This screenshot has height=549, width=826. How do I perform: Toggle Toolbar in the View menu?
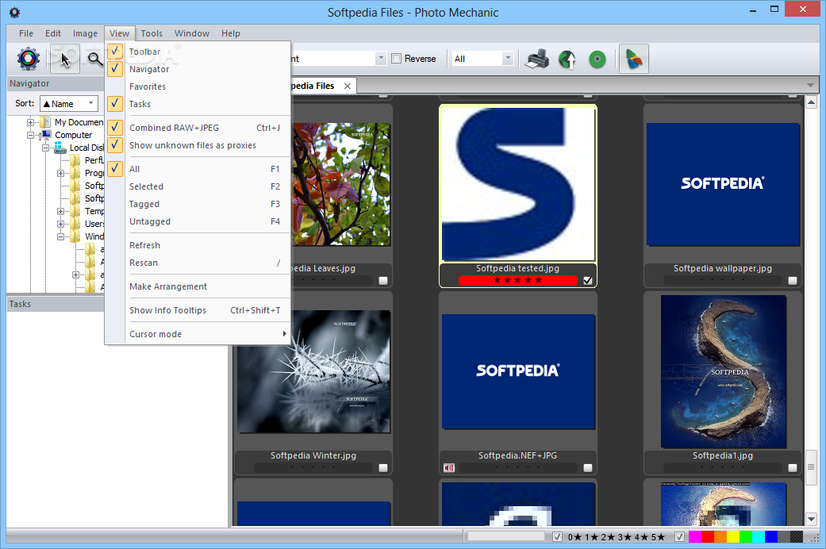pos(198,52)
